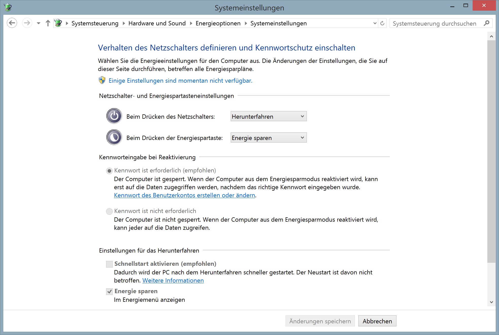Uncheck the Energie sparen checkbox

[x=109, y=291]
